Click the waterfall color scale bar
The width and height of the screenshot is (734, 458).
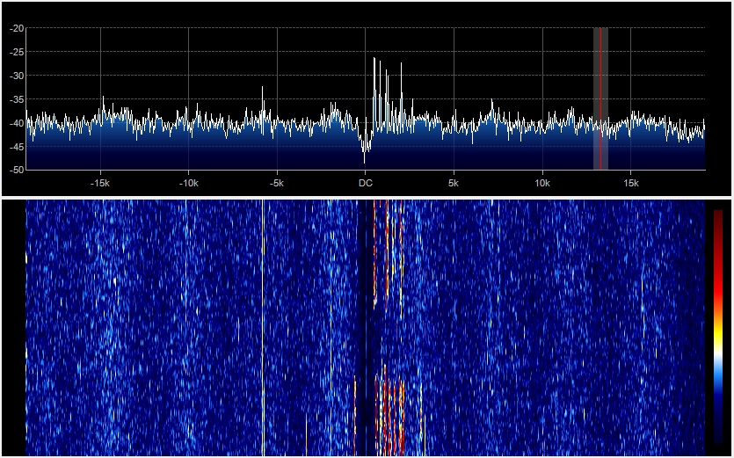[717, 325]
